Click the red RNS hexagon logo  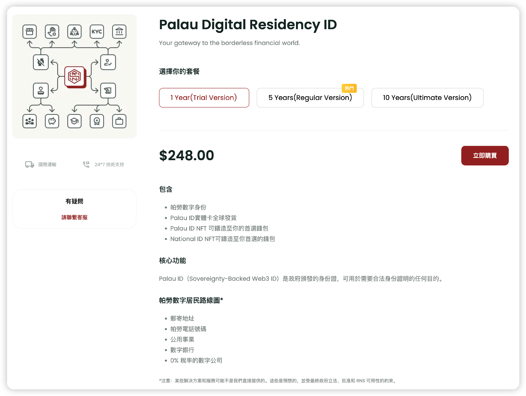(x=75, y=77)
